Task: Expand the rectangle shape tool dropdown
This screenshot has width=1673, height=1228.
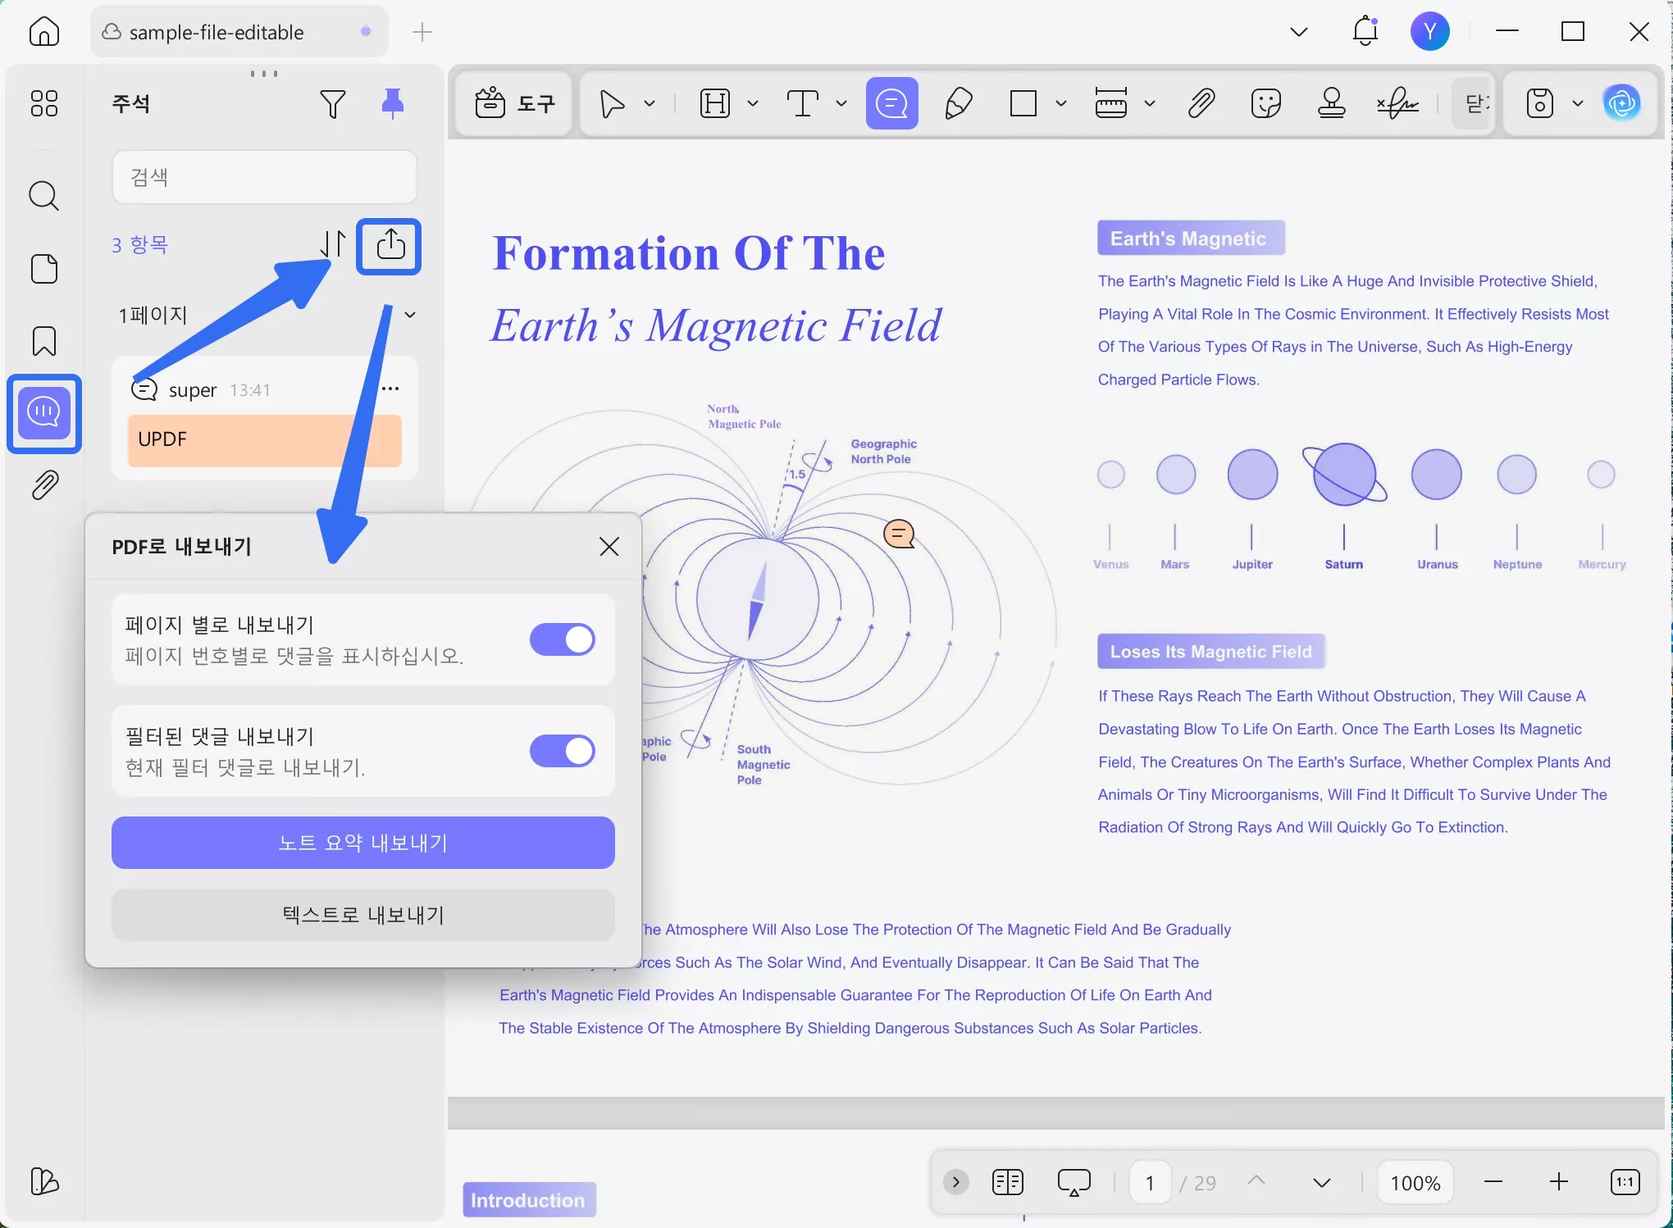Action: point(1061,104)
